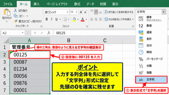
Task: Click wrap text button 折り返して全体を表示する
Action: tap(119, 12)
